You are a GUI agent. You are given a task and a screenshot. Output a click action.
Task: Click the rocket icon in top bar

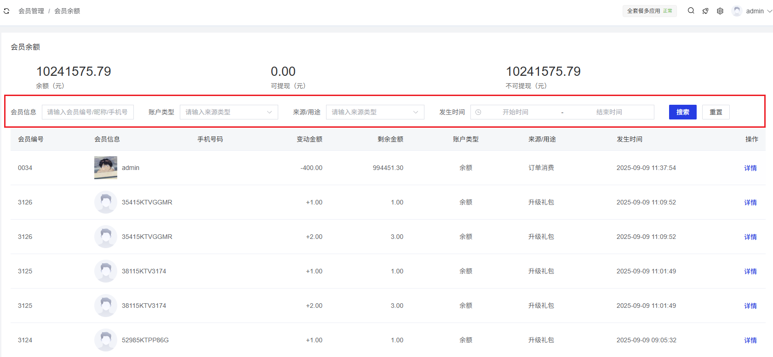705,11
